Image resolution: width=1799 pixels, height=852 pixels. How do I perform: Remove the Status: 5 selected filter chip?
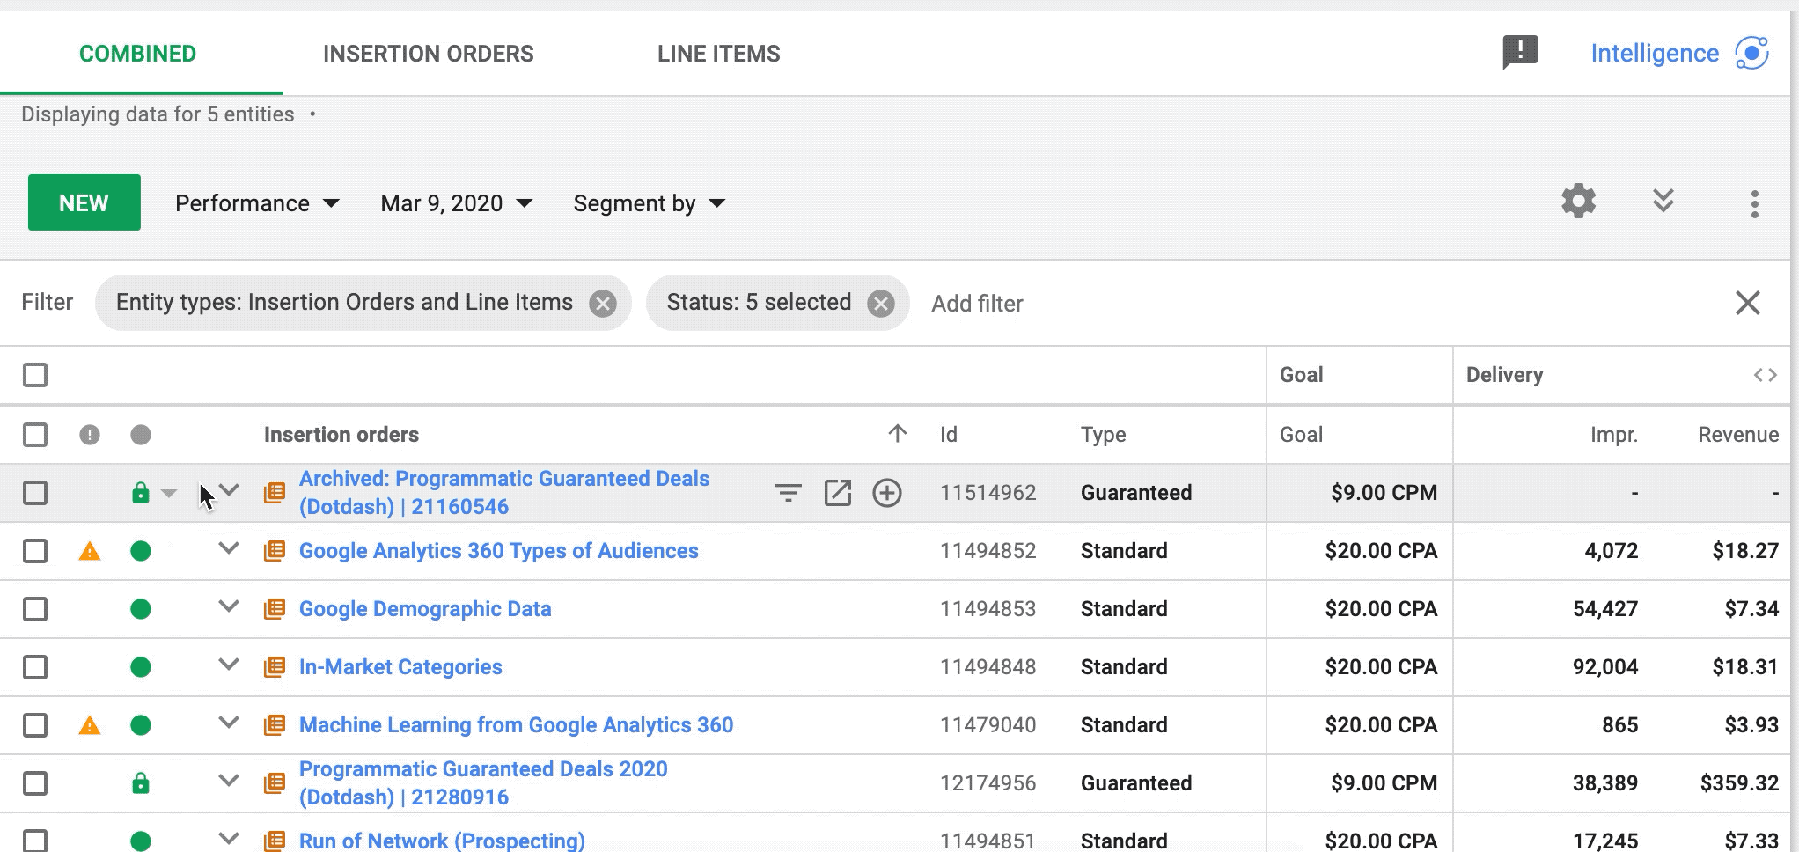880,304
